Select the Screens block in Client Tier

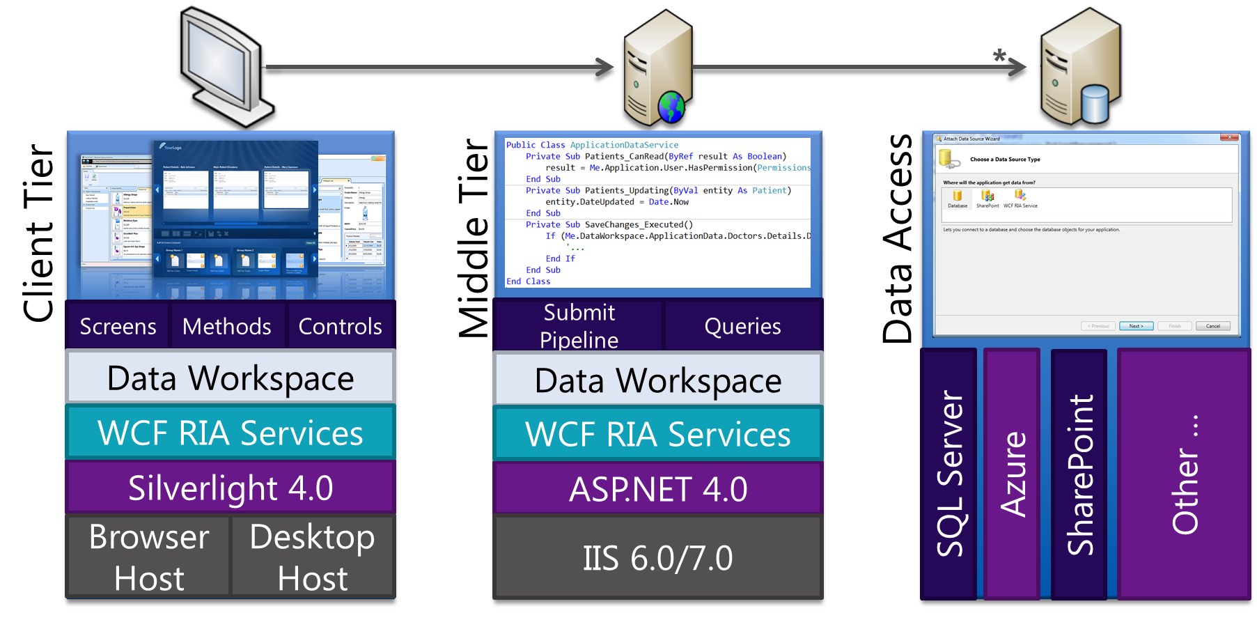point(118,326)
